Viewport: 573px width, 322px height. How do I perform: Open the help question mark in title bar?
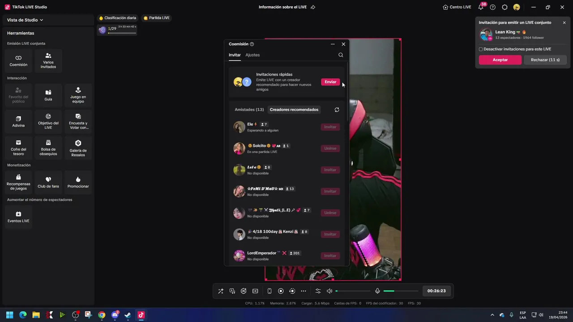[x=493, y=7]
